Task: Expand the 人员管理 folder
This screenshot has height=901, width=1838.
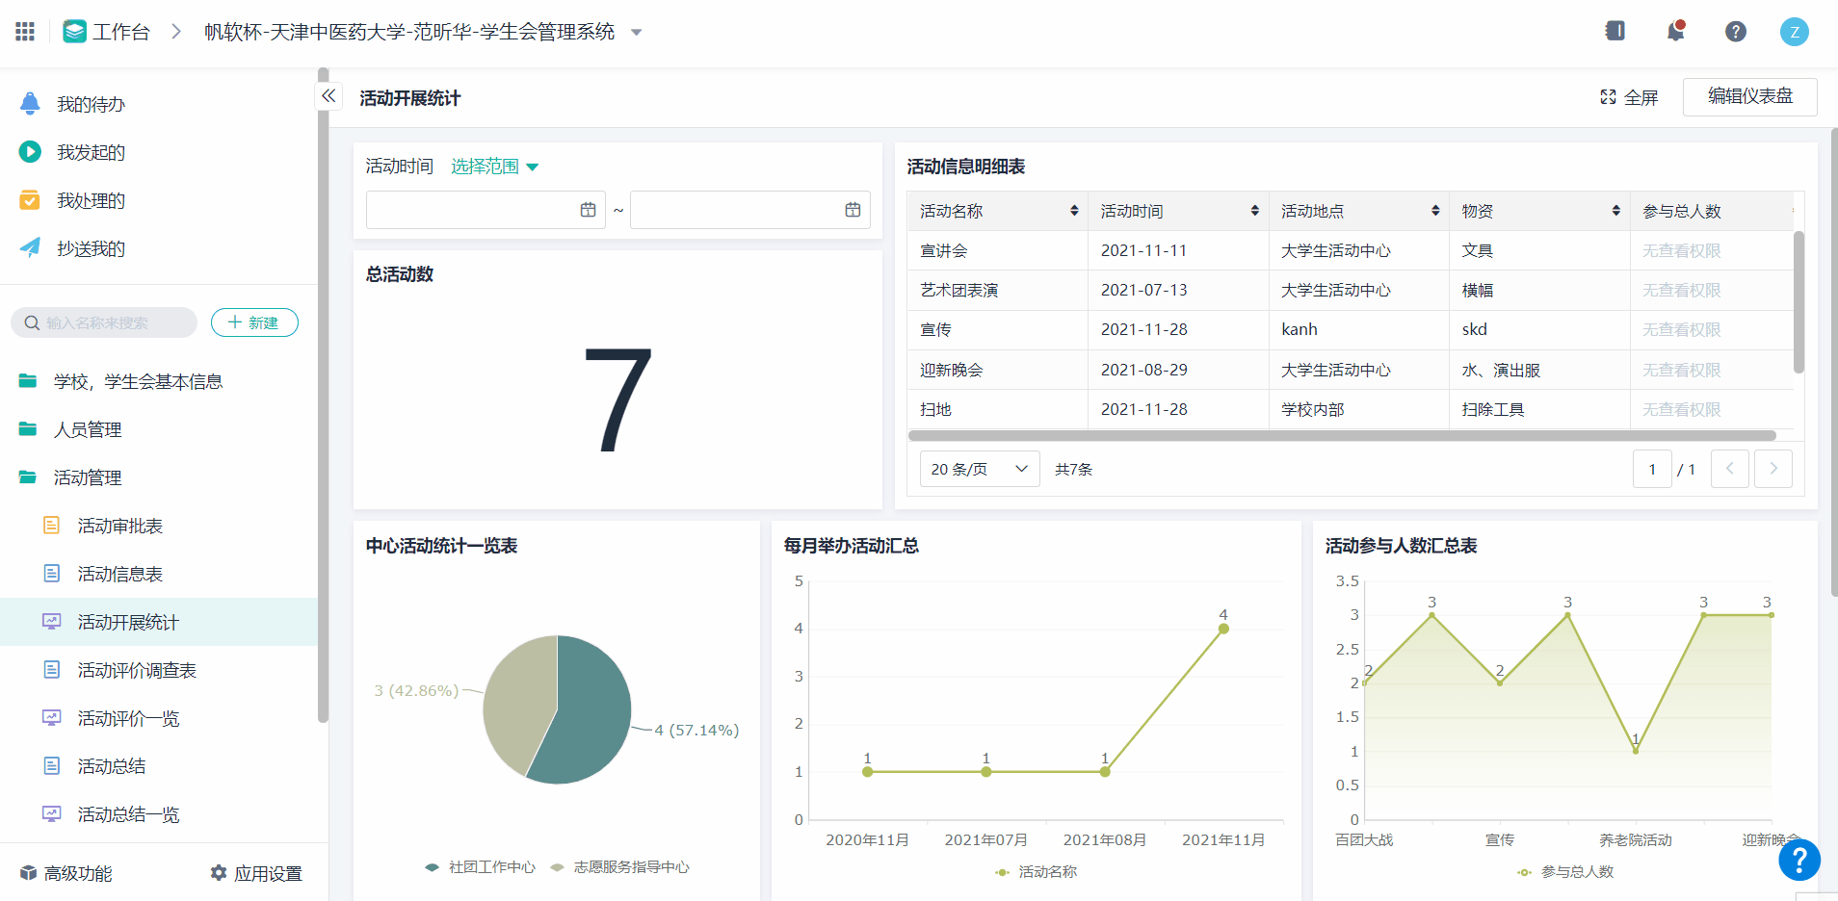Action: click(x=88, y=429)
